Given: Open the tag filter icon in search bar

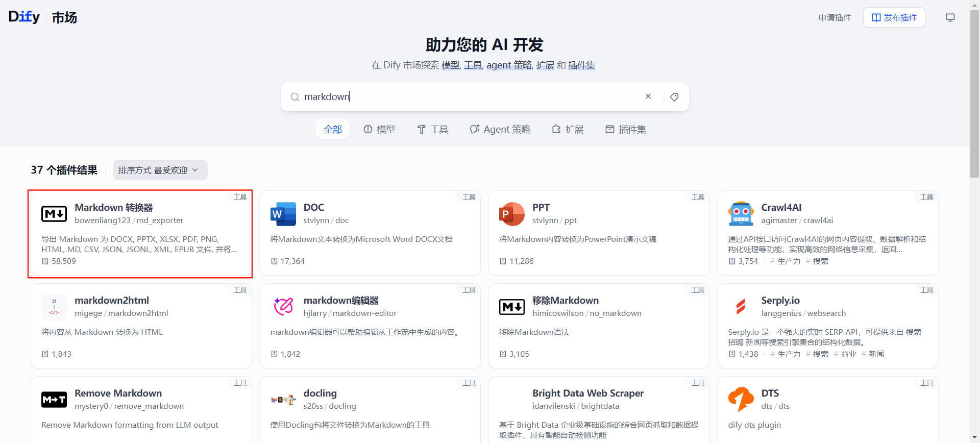Looking at the screenshot, I should coord(674,97).
